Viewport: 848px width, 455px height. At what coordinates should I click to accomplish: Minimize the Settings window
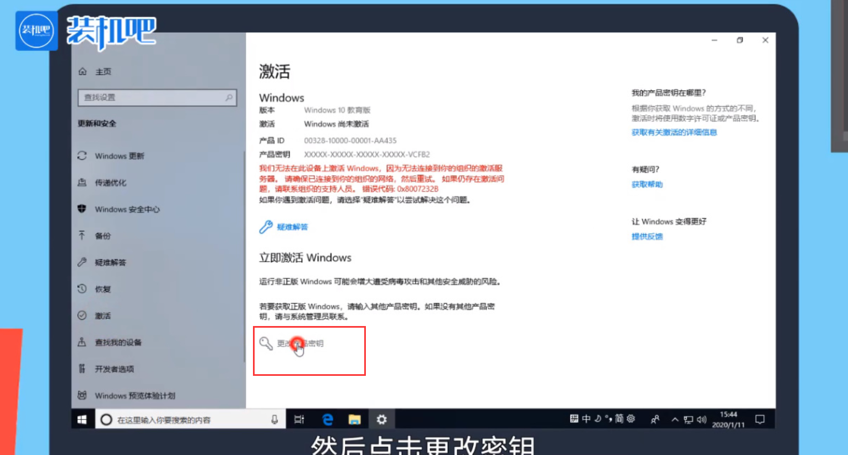715,40
